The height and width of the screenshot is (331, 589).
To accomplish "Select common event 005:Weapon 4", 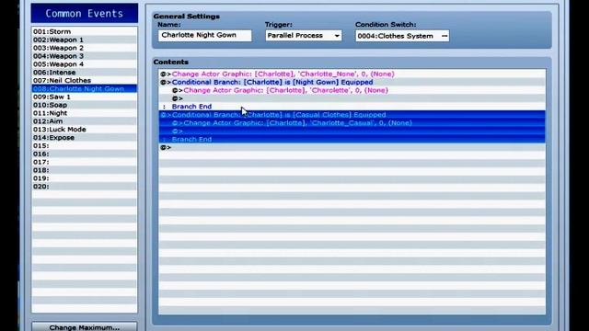I will [85, 64].
